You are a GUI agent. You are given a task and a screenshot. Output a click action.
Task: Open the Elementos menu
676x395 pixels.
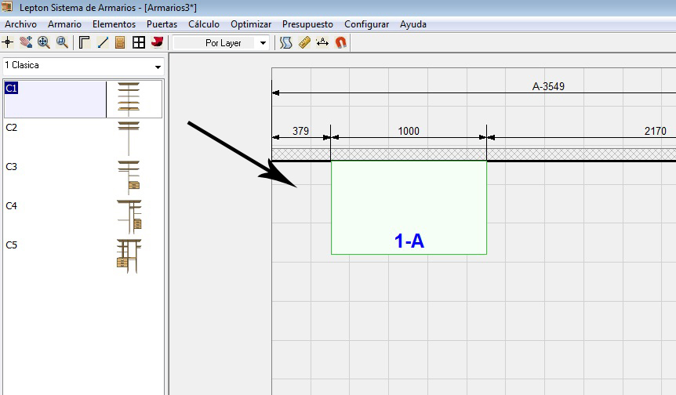[x=114, y=24]
